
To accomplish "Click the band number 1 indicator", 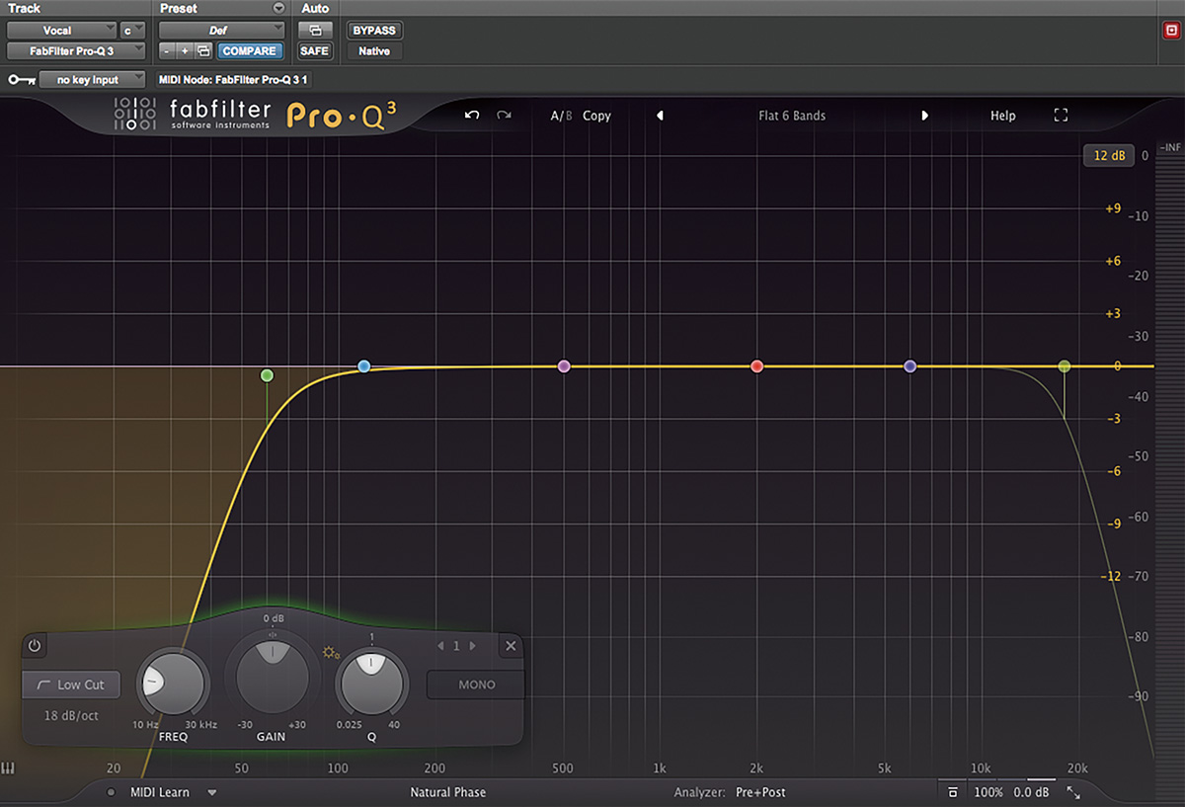I will [x=456, y=646].
